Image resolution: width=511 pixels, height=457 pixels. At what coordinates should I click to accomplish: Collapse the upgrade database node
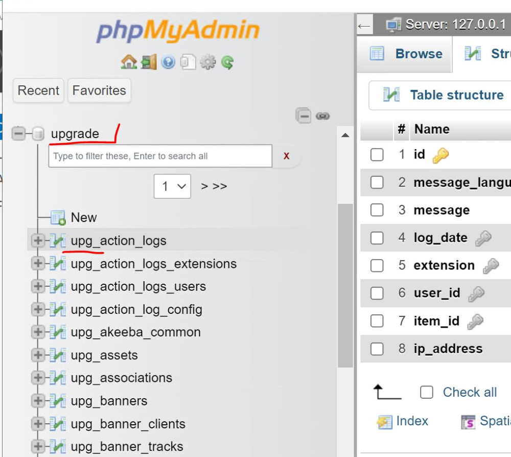pos(19,134)
